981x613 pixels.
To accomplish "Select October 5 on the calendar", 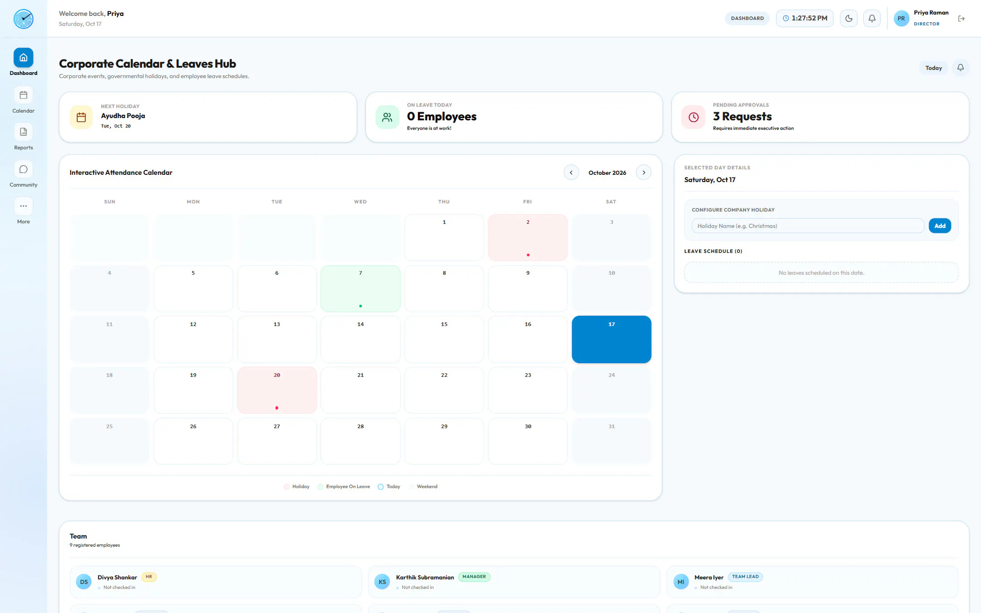I will tap(193, 288).
